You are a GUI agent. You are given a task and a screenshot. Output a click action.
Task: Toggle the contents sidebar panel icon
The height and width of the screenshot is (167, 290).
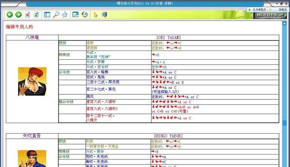47,15
